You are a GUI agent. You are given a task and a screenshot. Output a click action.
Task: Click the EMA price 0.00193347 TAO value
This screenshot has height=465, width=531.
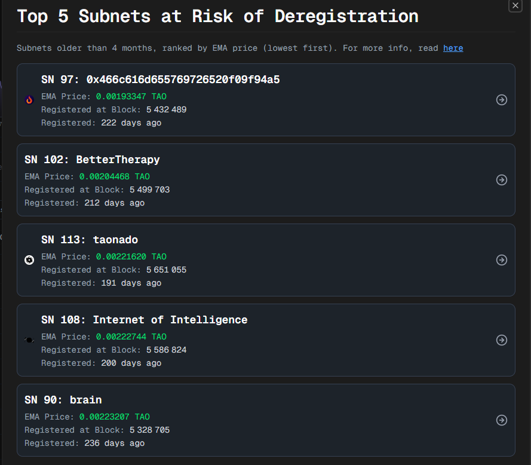click(x=131, y=96)
